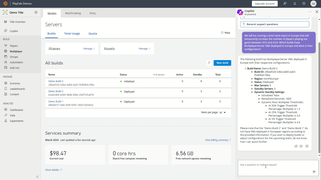Click the Multiplayer globe icon
The width and height of the screenshot is (321, 180).
[6, 51]
